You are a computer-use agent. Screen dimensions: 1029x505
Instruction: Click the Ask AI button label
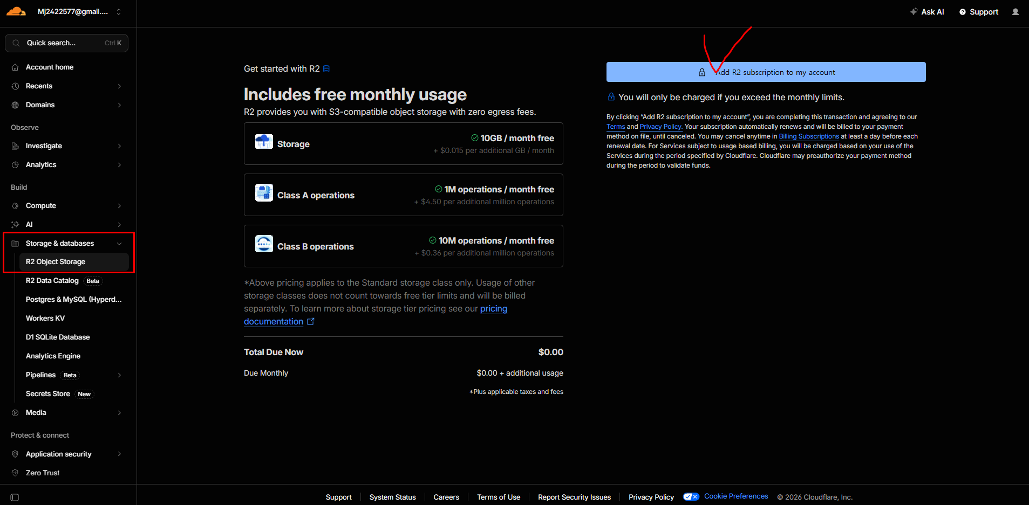(932, 12)
